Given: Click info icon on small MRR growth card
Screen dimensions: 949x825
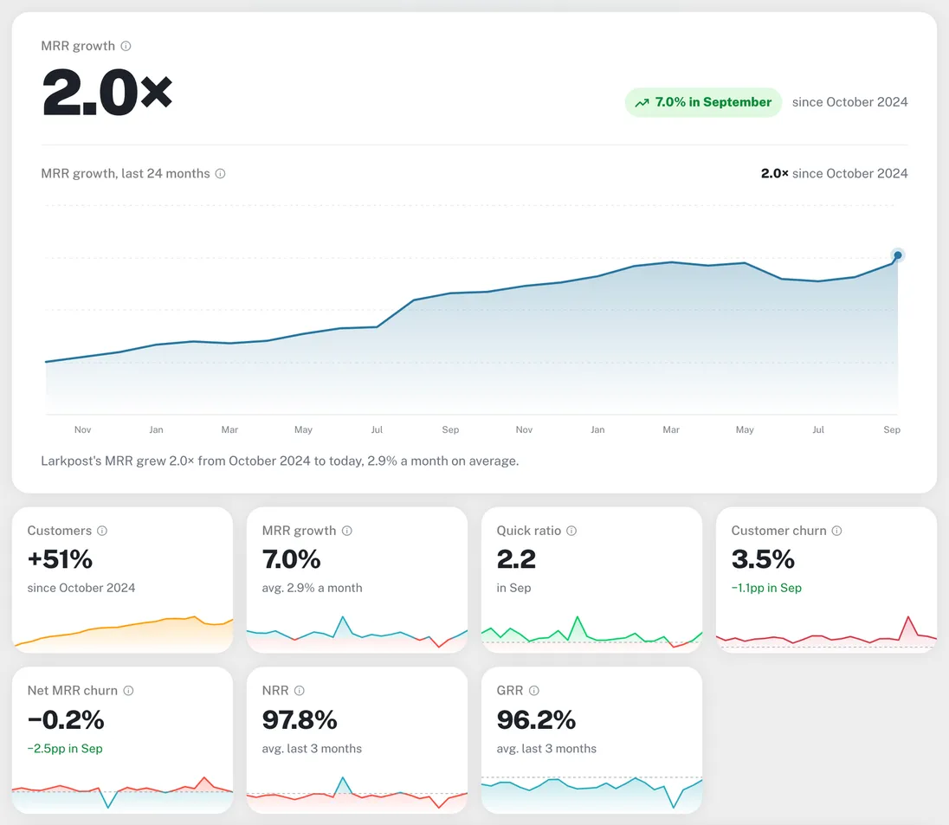Looking at the screenshot, I should click(347, 531).
